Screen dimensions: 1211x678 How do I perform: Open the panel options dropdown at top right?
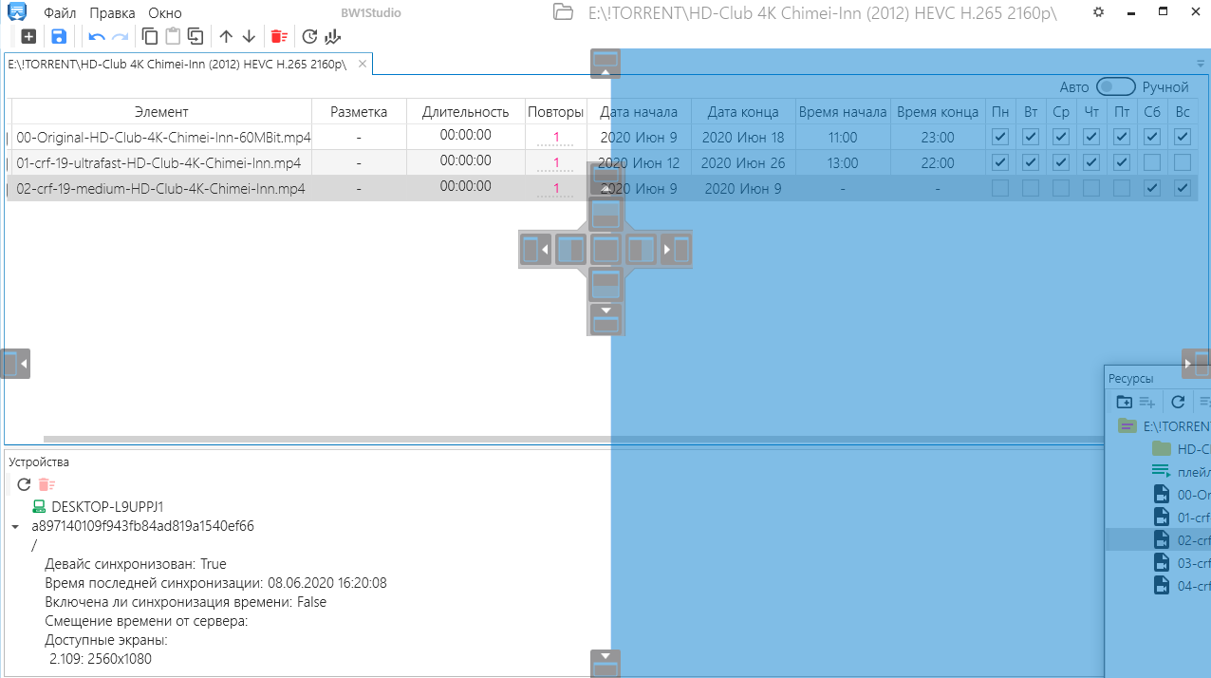pos(1200,62)
